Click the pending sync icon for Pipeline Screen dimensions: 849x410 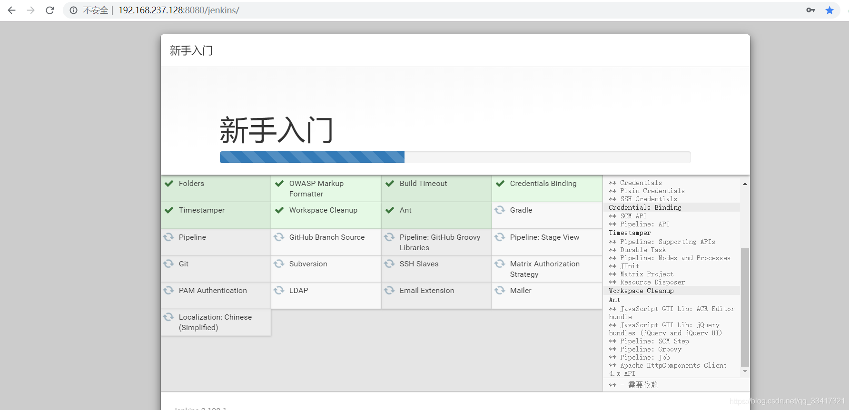(x=168, y=237)
